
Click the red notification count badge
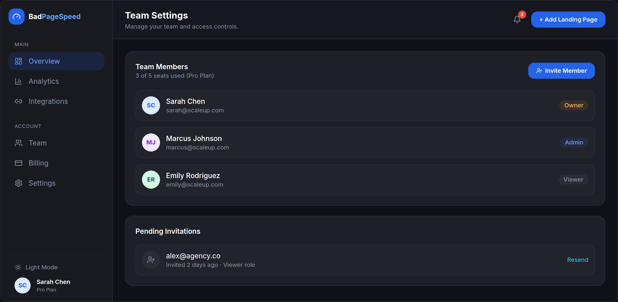(x=522, y=15)
